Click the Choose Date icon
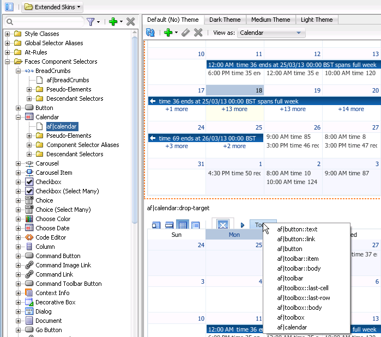381x337 pixels. pos(29,228)
